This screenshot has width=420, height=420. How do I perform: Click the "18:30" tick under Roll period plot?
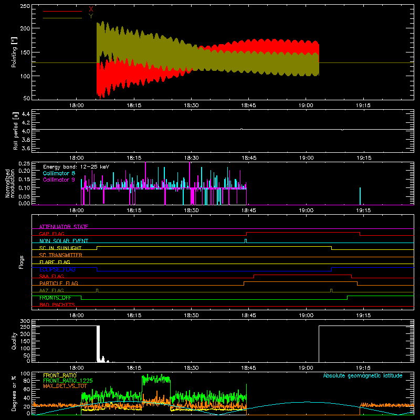192,158
